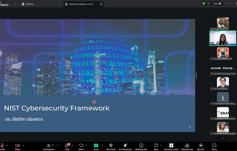The width and height of the screenshot is (237, 151).
Task: Start recording with the Record button
Action: pos(201,146)
